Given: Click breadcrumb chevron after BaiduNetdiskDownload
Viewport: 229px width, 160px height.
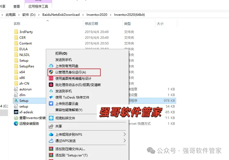Looking at the screenshot, I should click(x=83, y=15).
